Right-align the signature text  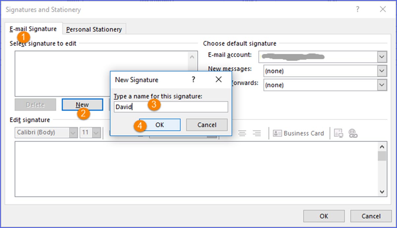coord(257,133)
